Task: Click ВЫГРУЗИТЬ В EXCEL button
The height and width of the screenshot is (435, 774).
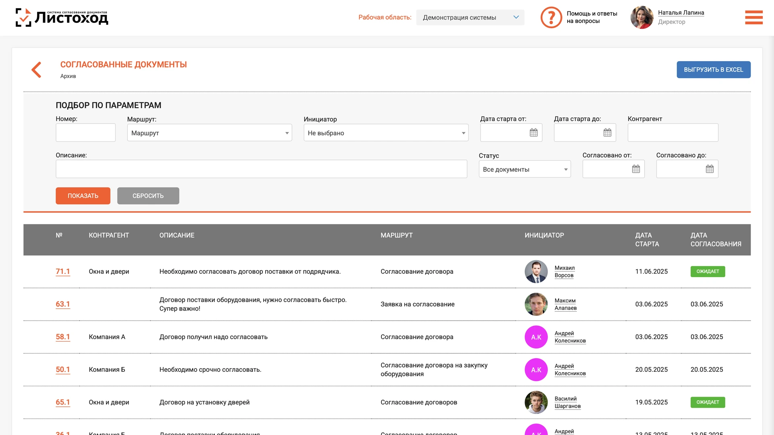Action: [713, 70]
